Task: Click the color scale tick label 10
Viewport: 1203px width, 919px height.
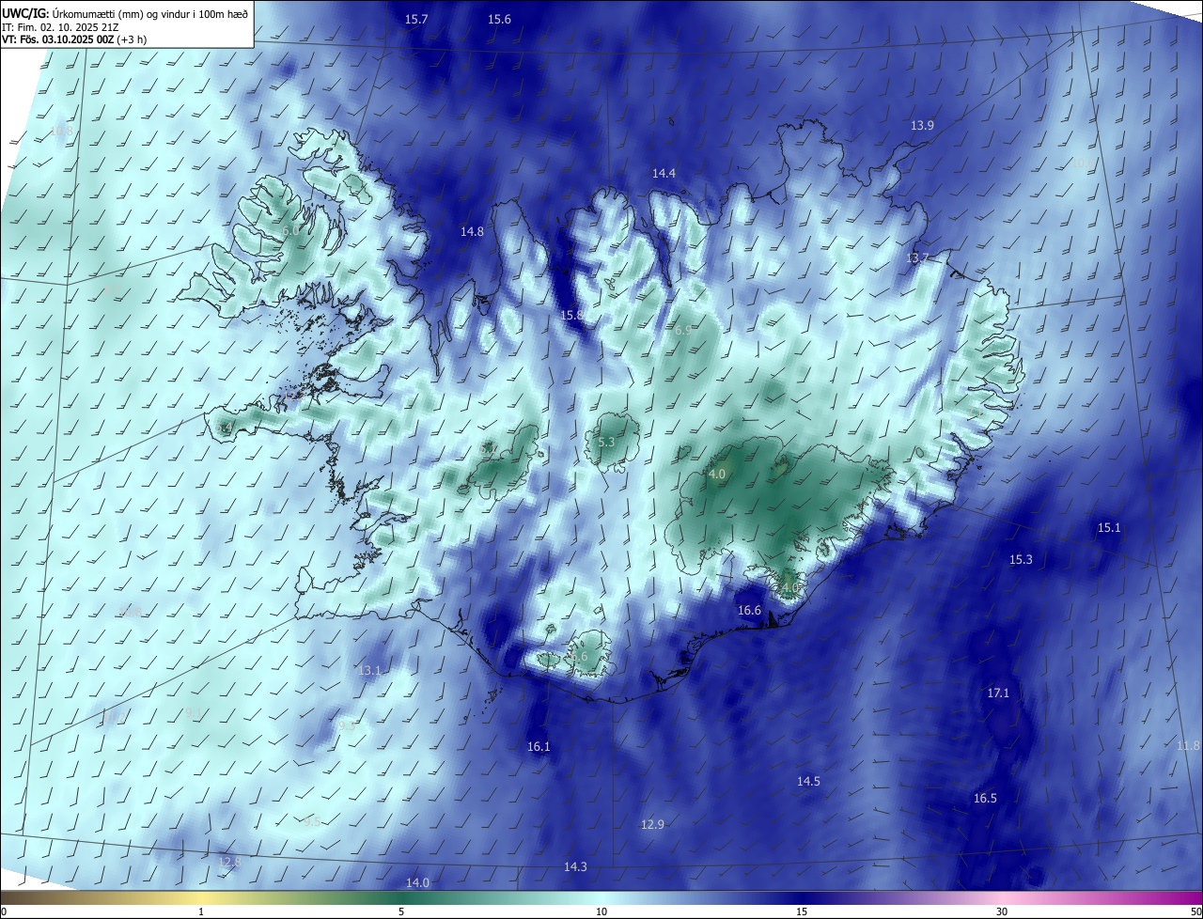Action: click(x=601, y=911)
